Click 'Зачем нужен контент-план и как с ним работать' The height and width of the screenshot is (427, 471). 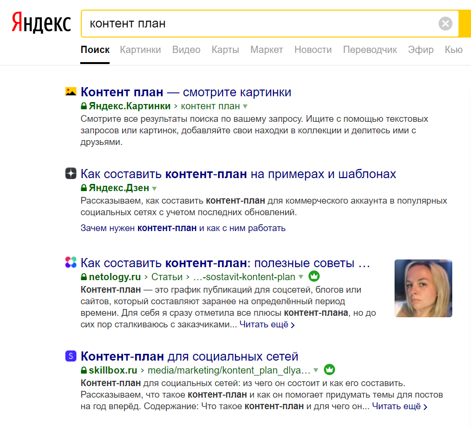[183, 228]
